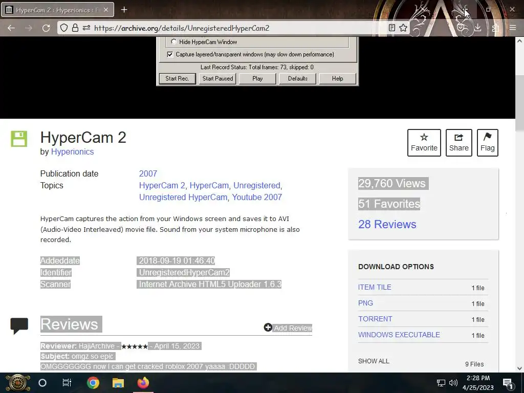The image size is (524, 393).
Task: Open site permissions icon in address bar
Action: pyautogui.click(x=86, y=28)
